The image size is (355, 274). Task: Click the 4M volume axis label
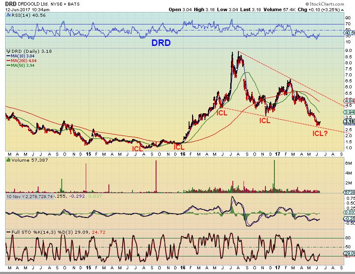pos(349,173)
